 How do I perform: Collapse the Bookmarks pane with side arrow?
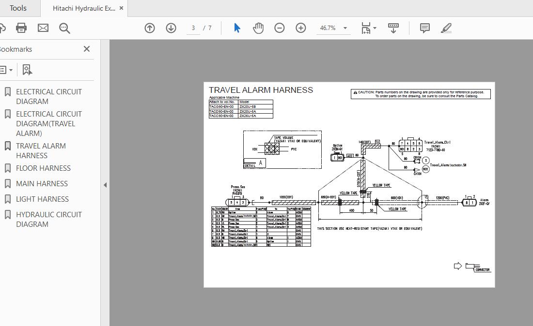tap(105, 185)
